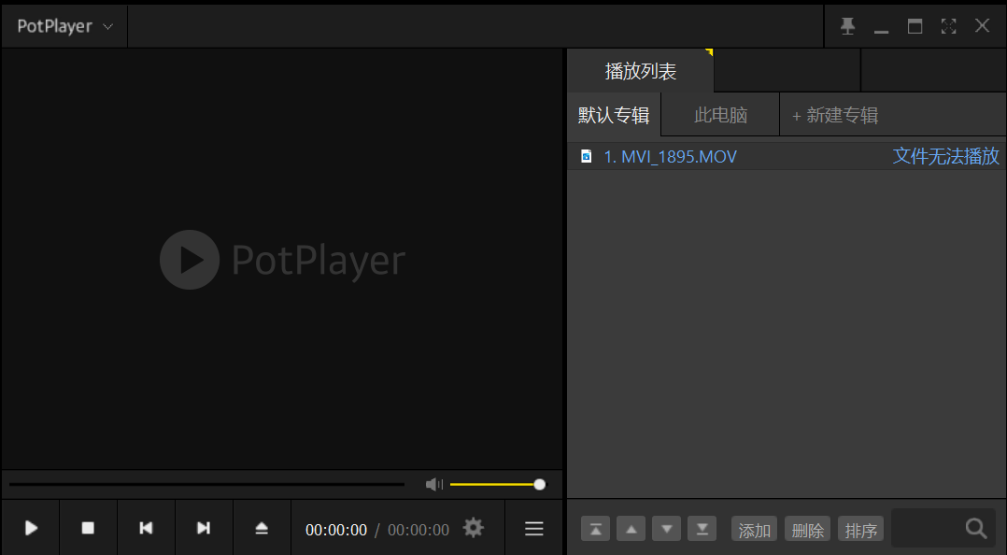Move the selected playlist item up
Image resolution: width=1007 pixels, height=555 pixels.
tap(631, 529)
